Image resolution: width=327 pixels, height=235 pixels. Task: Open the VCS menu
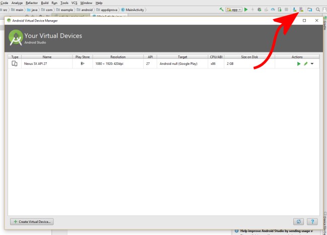pos(74,3)
